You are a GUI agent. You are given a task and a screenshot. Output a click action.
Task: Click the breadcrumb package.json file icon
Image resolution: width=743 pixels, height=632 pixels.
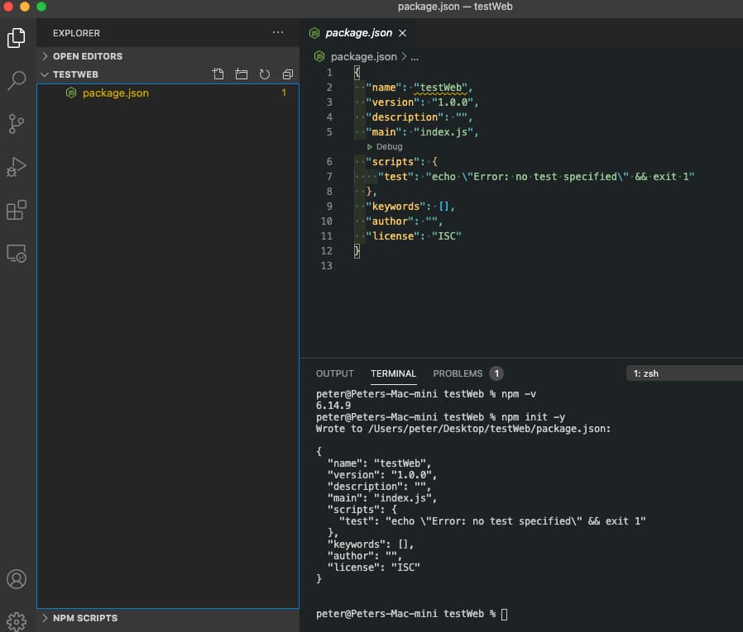[319, 57]
